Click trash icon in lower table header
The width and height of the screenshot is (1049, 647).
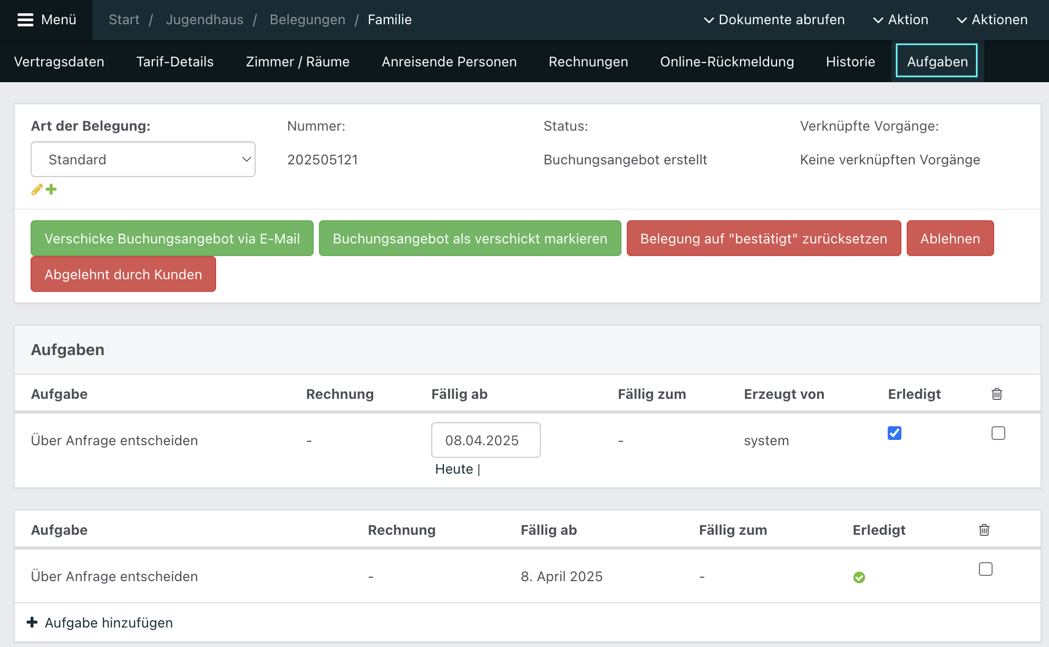(984, 530)
